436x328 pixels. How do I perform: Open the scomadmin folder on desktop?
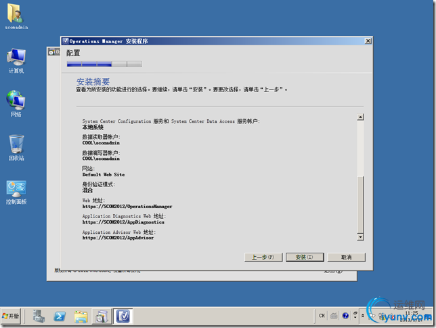[x=16, y=16]
